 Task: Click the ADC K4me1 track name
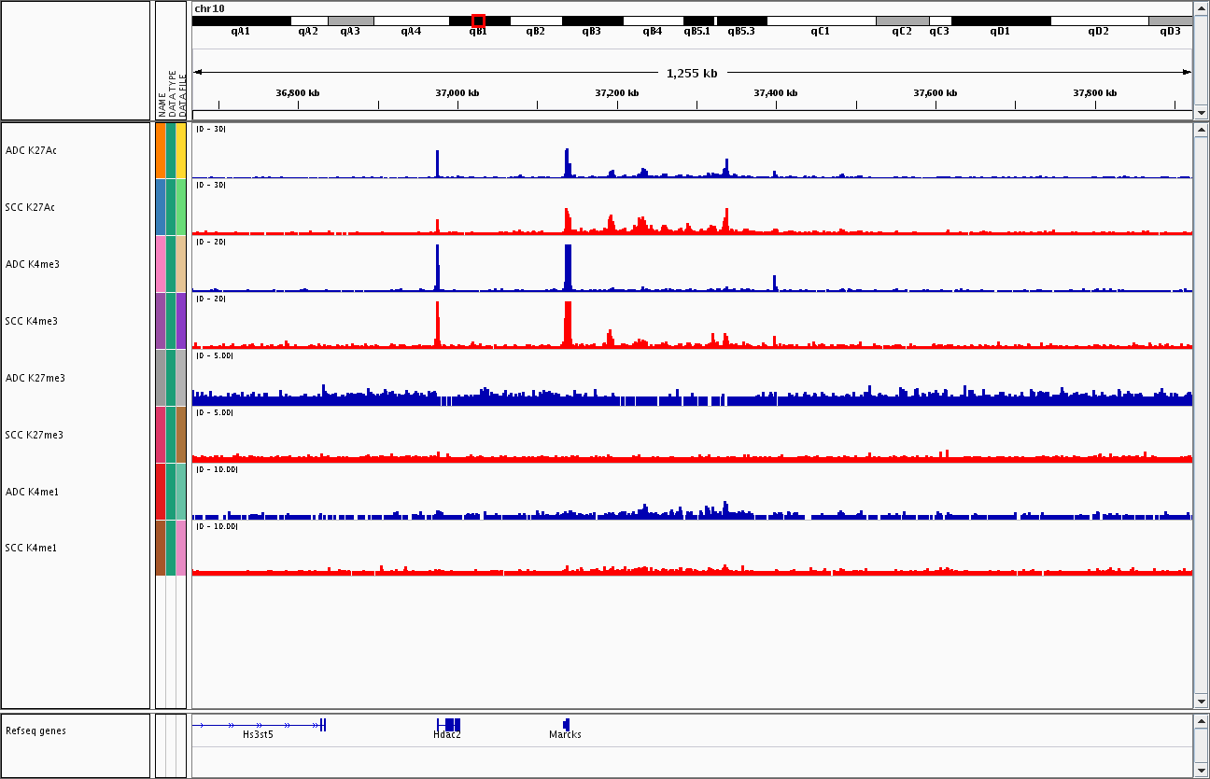tap(32, 492)
